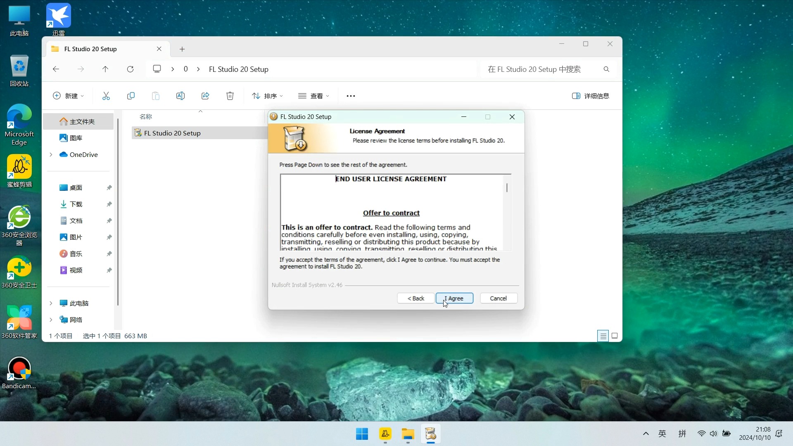The width and height of the screenshot is (793, 446).
Task: Click the Delete trash icon in Explorer
Action: [230, 96]
